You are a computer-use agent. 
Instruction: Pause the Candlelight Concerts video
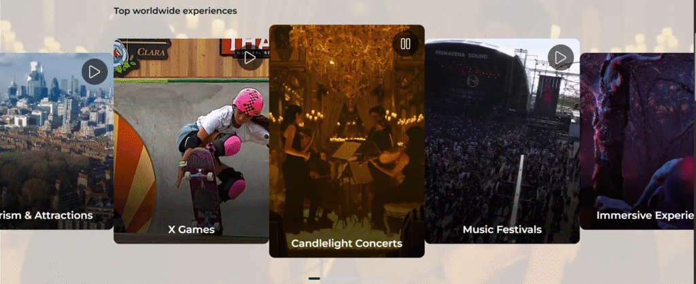point(405,43)
